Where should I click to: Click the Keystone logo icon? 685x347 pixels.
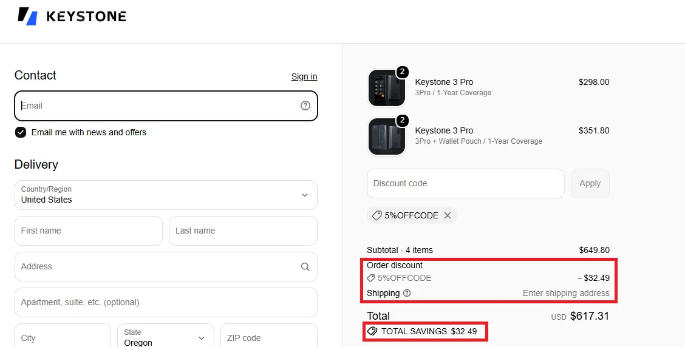coord(27,16)
